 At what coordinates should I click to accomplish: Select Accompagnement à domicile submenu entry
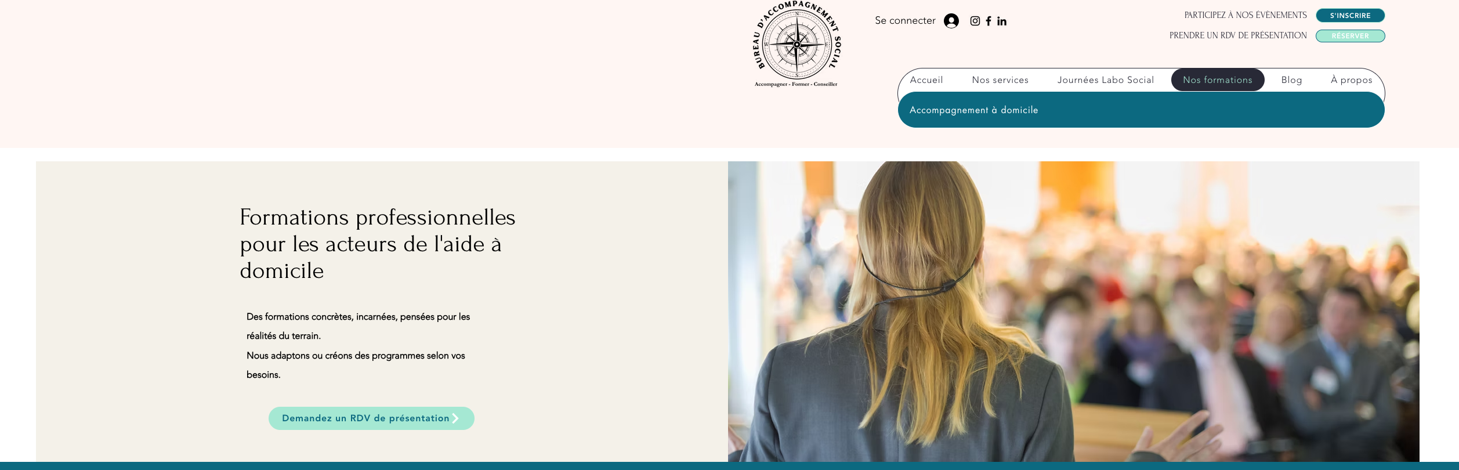coord(973,110)
